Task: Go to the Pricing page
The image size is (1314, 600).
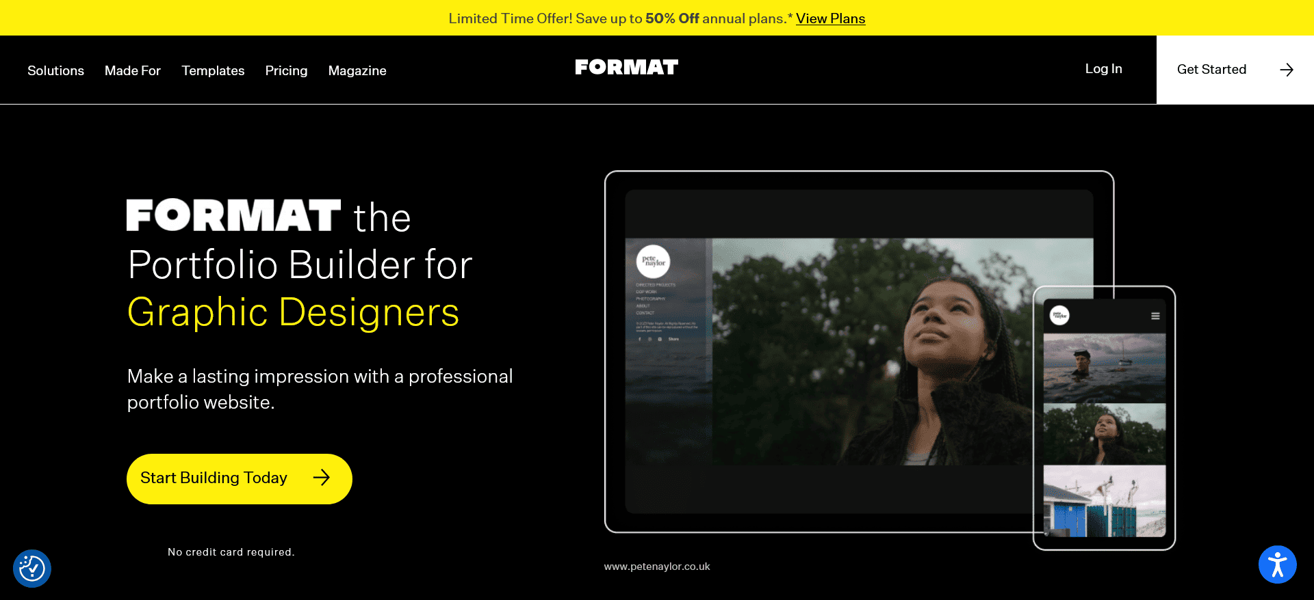Action: coord(286,70)
